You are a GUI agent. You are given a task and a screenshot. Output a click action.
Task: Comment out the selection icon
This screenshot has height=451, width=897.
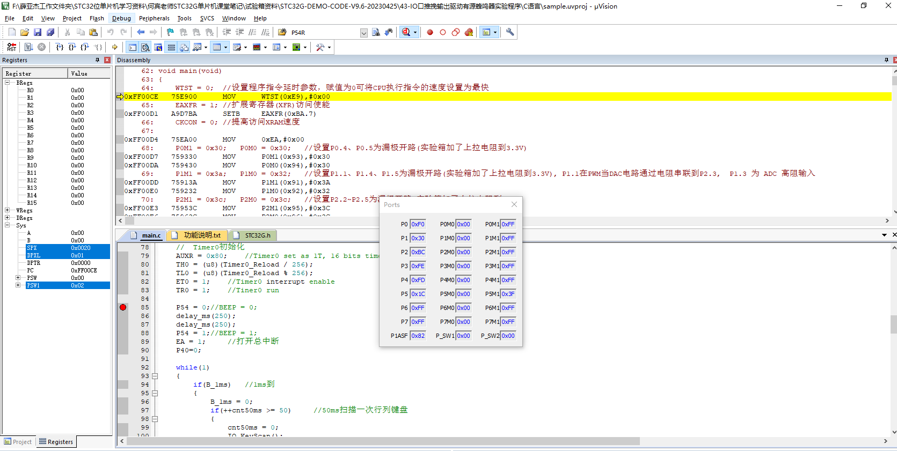(252, 32)
